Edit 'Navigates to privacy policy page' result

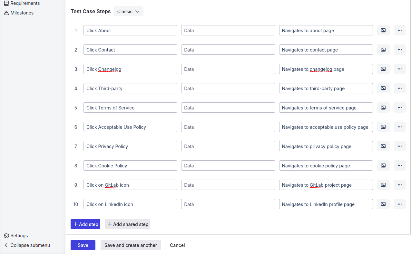326,146
